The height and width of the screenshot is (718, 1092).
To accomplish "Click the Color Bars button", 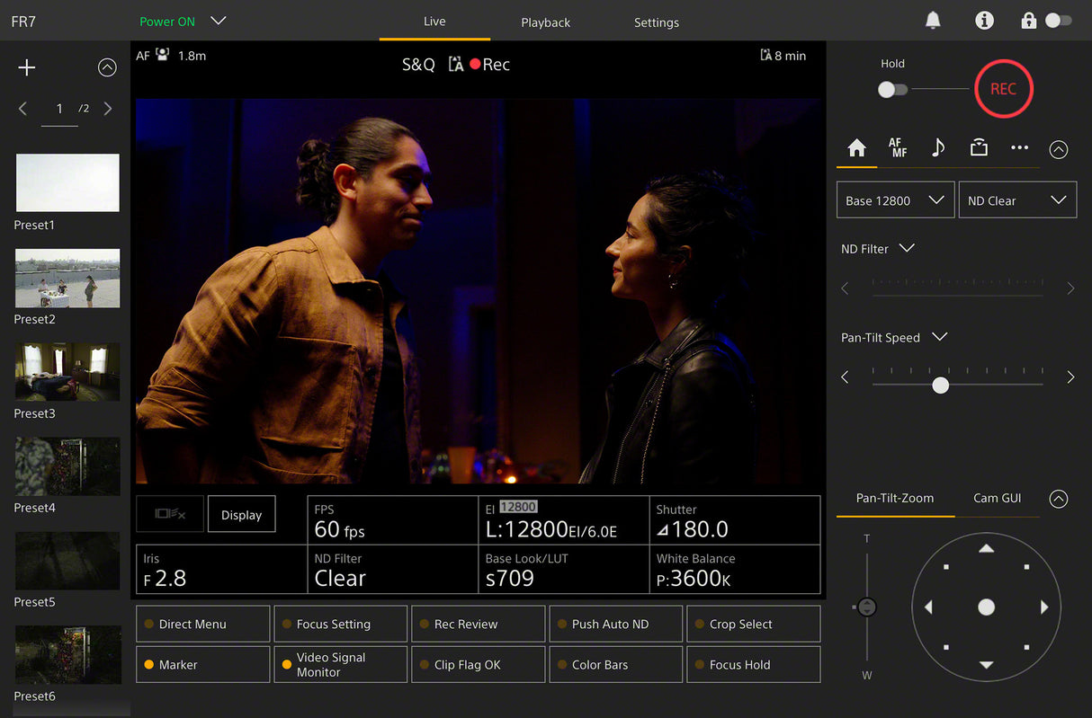I will coord(614,665).
